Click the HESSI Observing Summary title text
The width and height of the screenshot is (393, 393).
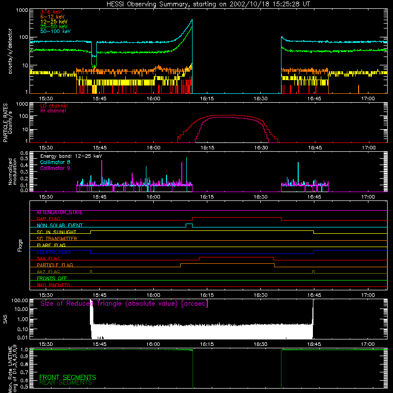[x=208, y=4]
